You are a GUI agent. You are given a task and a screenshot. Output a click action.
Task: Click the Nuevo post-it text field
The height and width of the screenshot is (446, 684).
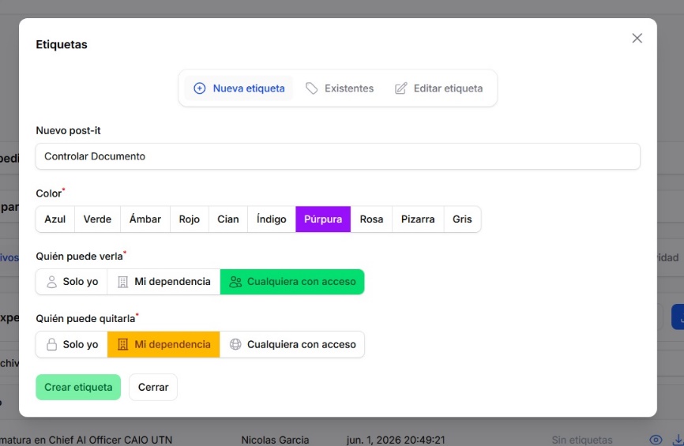point(337,156)
